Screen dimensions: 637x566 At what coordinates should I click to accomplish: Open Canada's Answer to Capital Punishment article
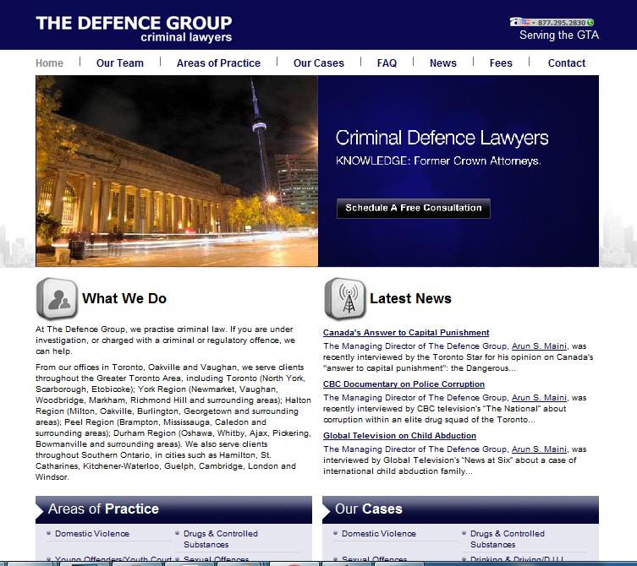[x=406, y=333]
